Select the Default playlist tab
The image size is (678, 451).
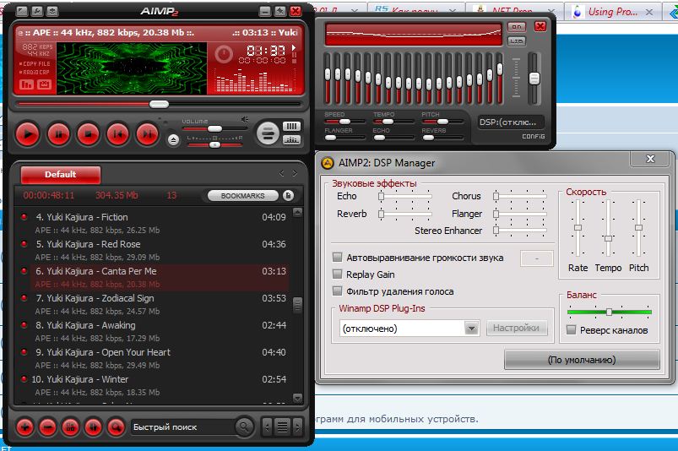(61, 175)
